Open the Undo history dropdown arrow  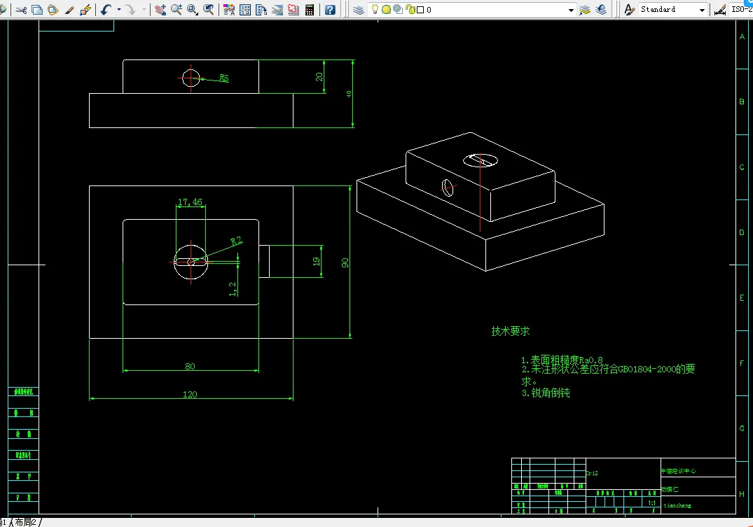click(x=118, y=10)
